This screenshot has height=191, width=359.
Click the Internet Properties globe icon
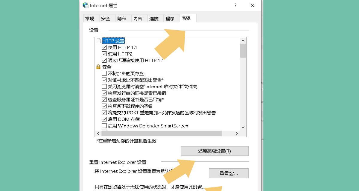coord(86,5)
